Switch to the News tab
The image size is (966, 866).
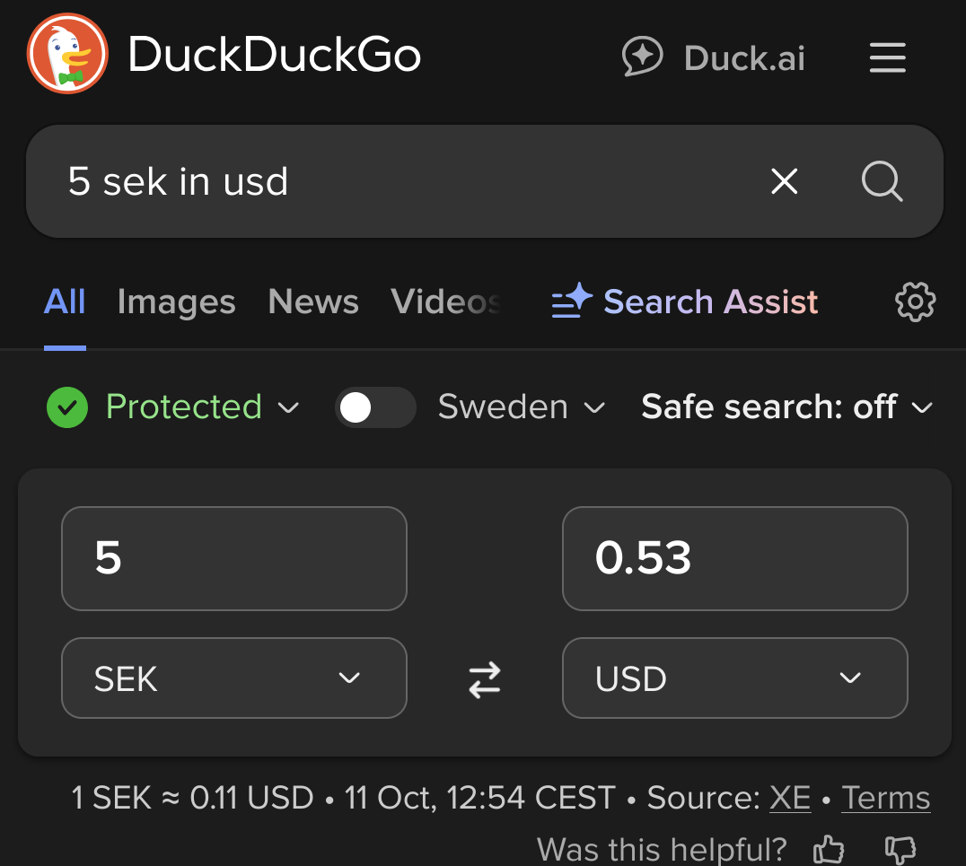(313, 302)
